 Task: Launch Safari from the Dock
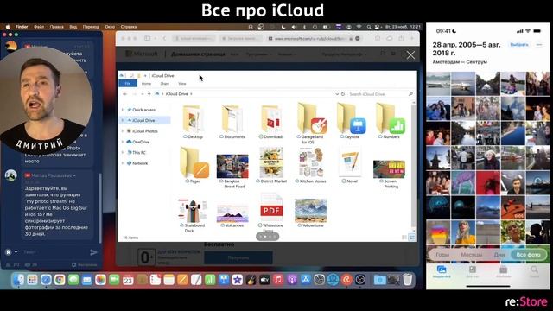point(46,280)
